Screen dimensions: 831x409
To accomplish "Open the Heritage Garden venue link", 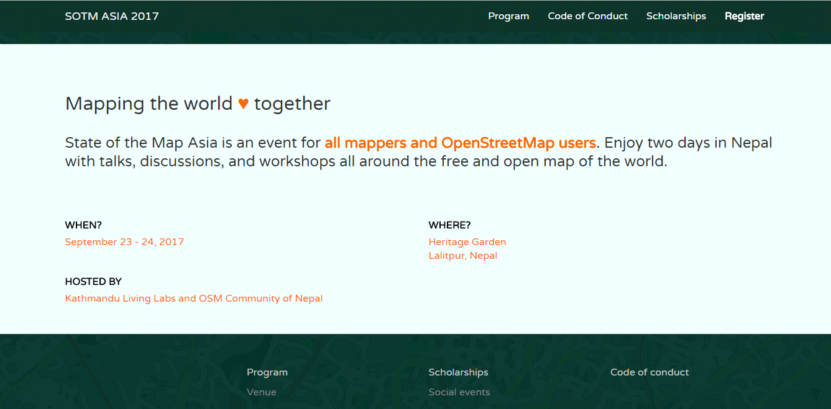I will click(x=467, y=242).
